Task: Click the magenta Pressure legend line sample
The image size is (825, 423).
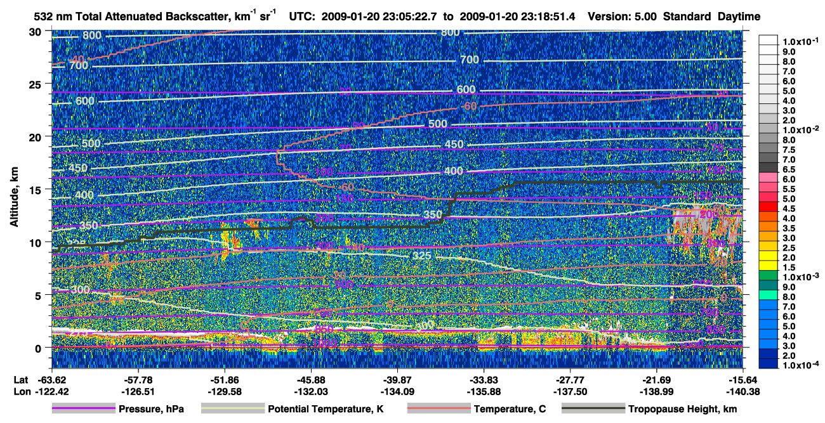Action: point(84,408)
